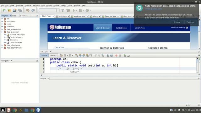Open the Run Project dropdown arrow
The height and width of the screenshot is (113, 201).
76,10
